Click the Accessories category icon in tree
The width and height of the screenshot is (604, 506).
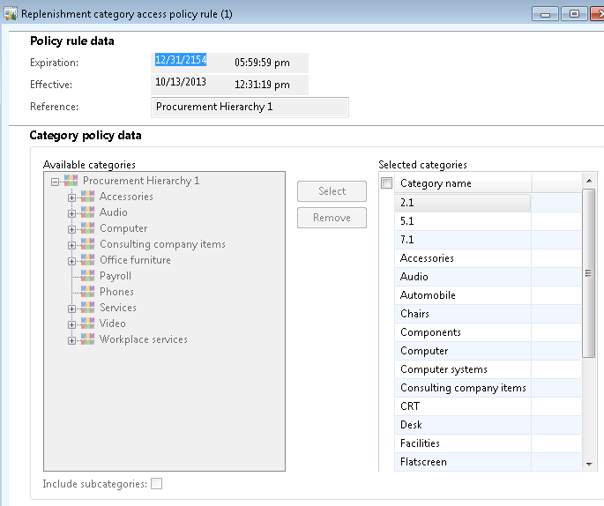87,197
